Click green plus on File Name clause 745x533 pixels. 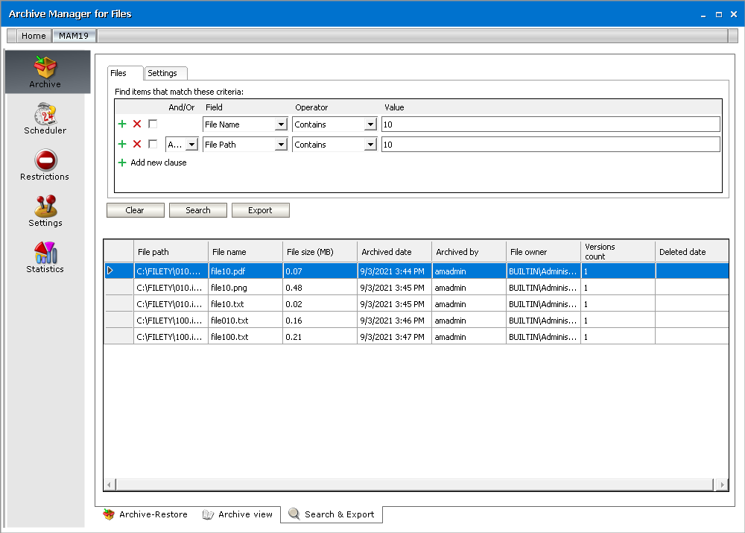point(122,124)
